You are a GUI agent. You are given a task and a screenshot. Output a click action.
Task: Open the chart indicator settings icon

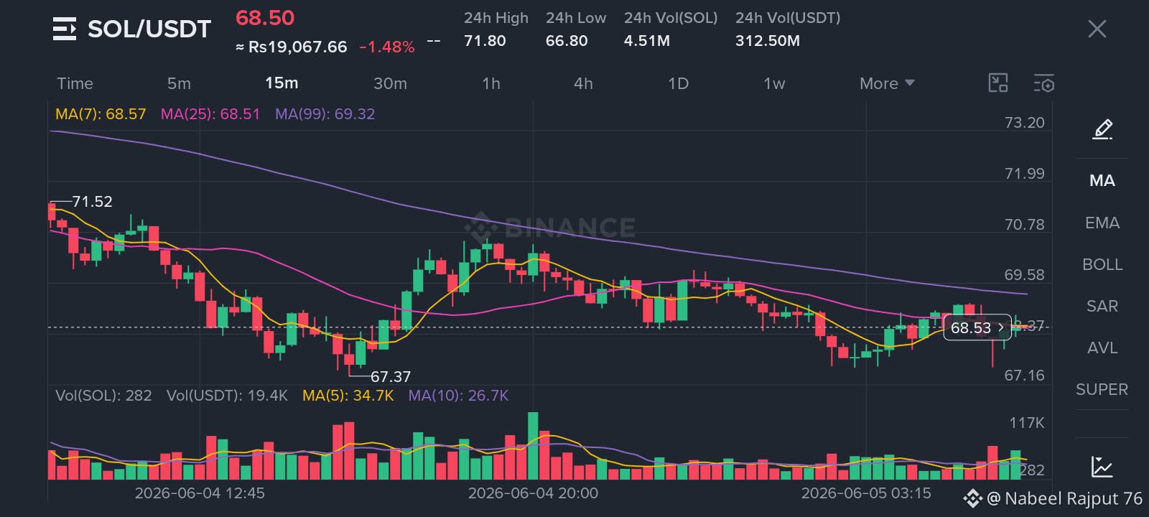click(1044, 83)
